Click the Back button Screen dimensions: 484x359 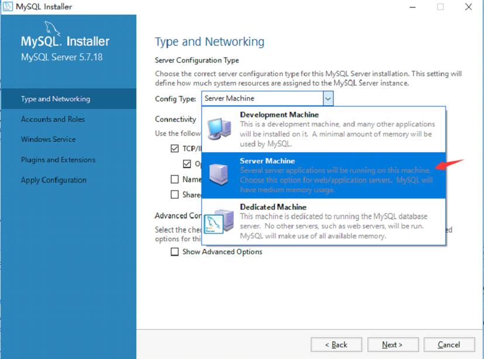coord(336,344)
